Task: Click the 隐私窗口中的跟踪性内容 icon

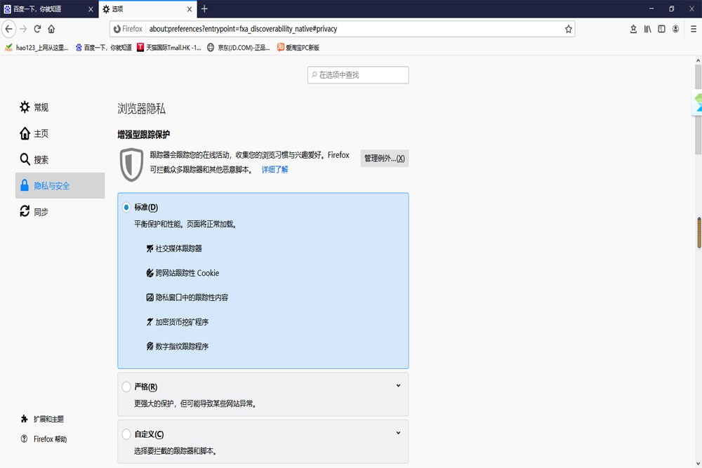Action: tap(150, 297)
